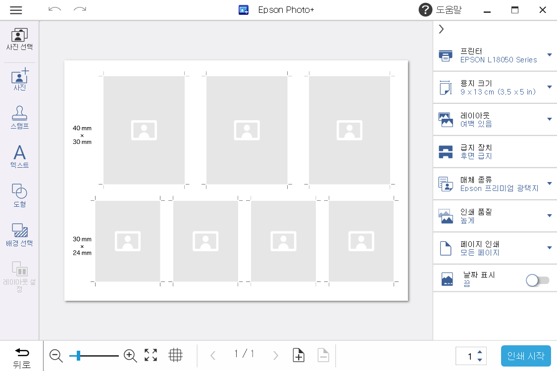Start printing with 인쇄 시작

coord(526,356)
